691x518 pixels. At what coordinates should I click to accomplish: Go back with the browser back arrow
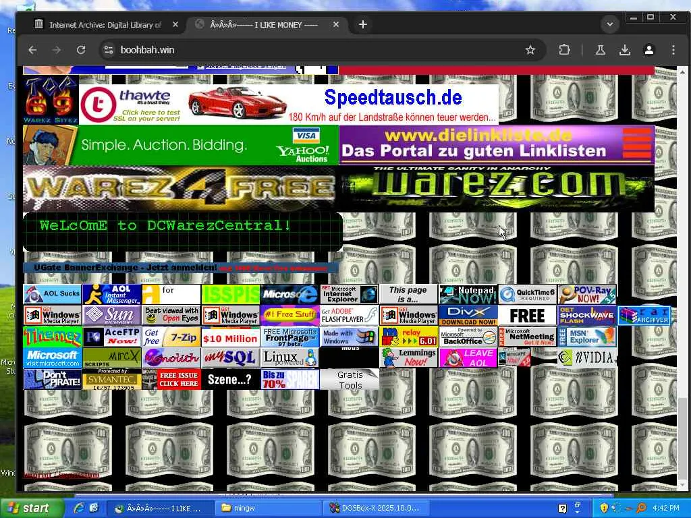32,50
